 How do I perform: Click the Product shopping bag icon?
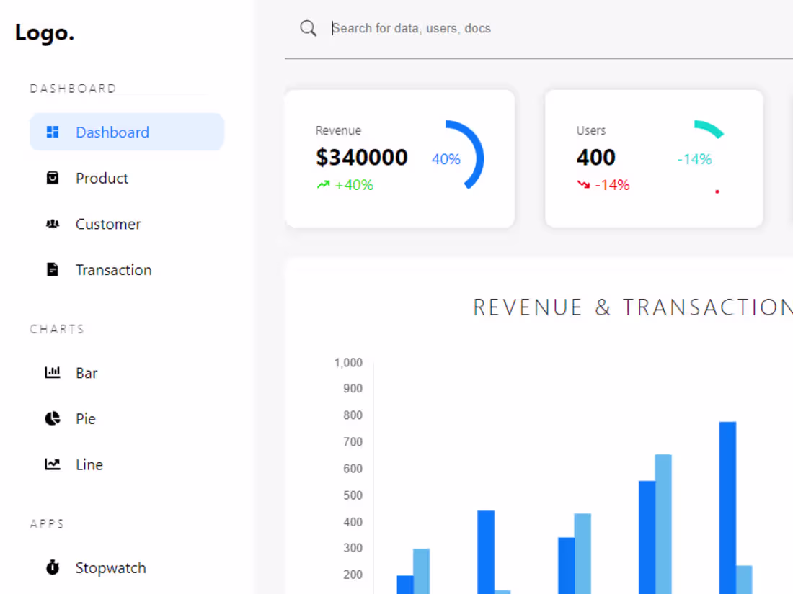click(x=53, y=178)
